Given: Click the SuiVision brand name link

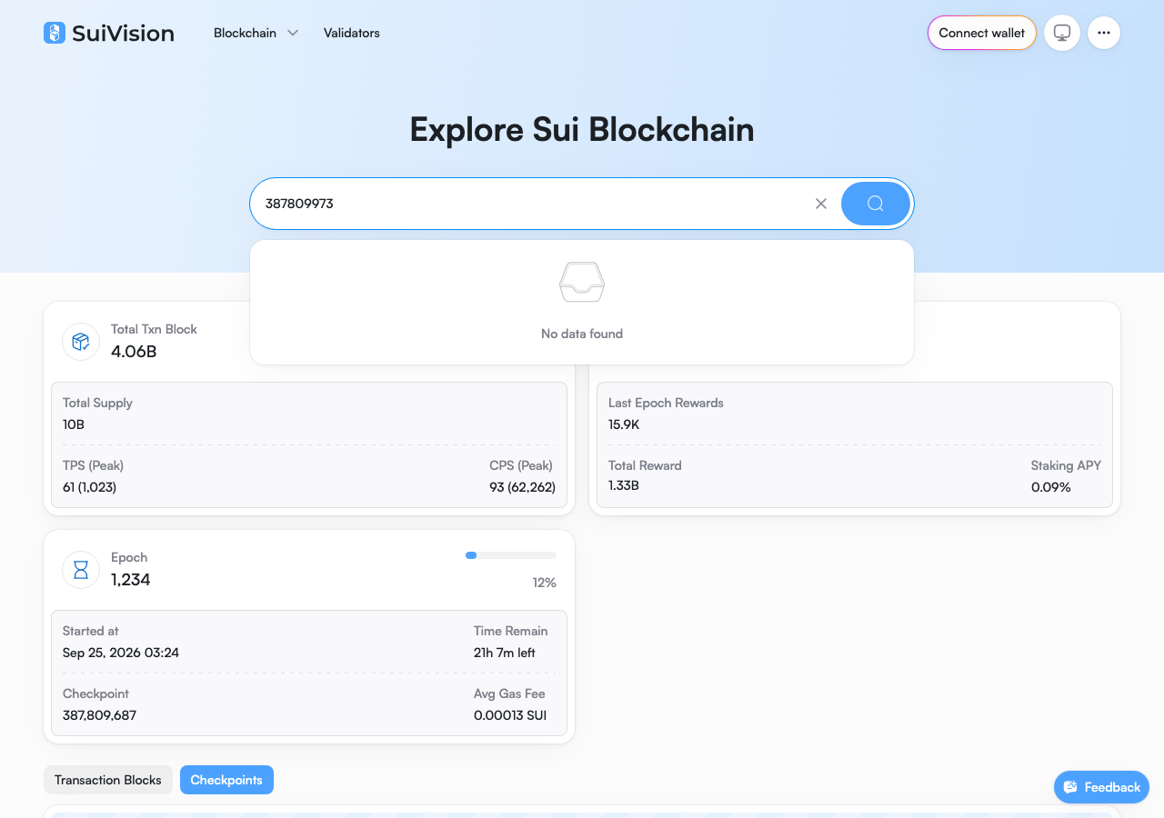Looking at the screenshot, I should tap(123, 33).
